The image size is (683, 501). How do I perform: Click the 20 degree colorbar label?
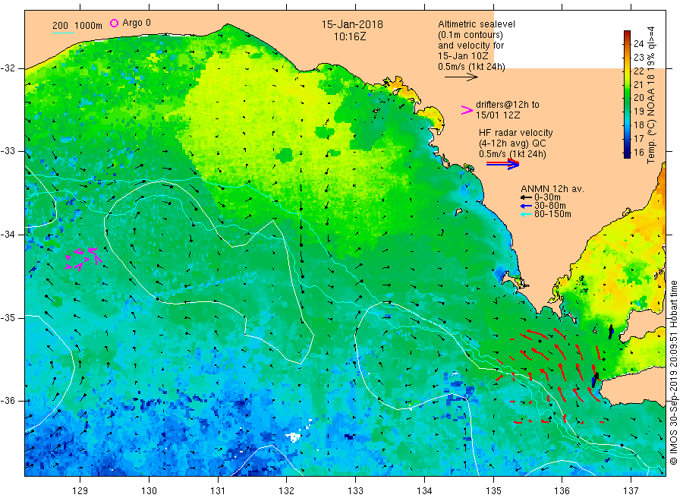[x=638, y=98]
